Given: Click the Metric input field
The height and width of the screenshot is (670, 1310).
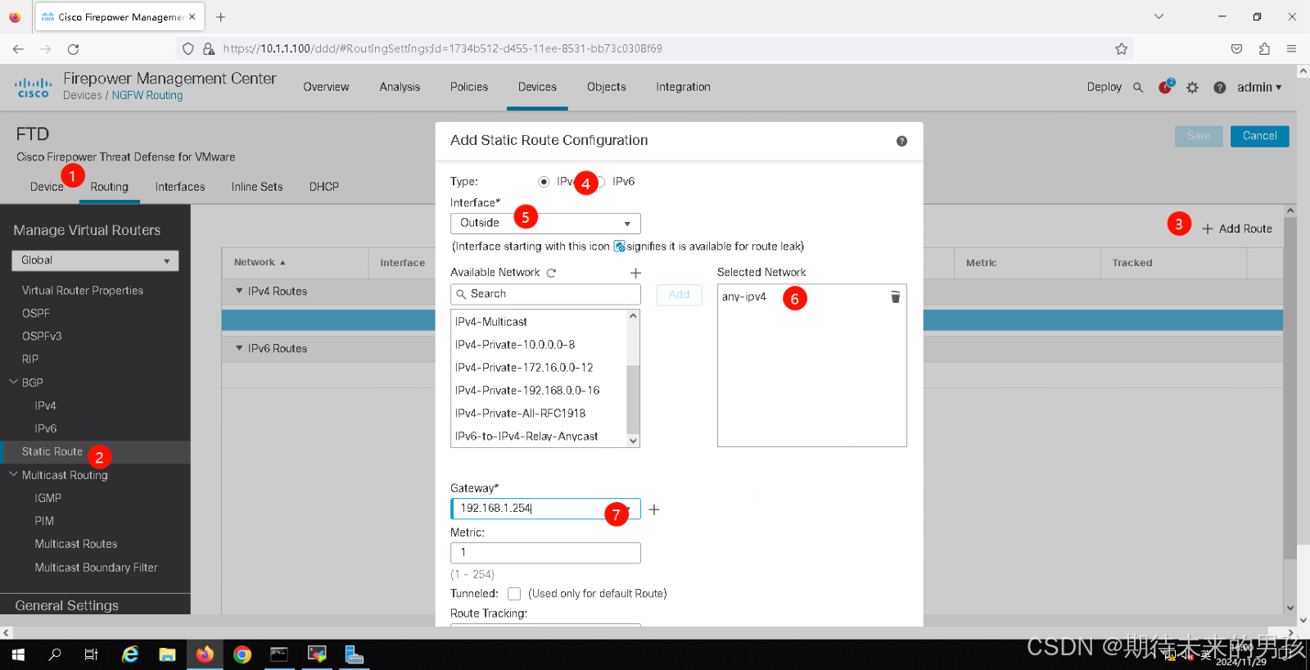Looking at the screenshot, I should pos(545,553).
